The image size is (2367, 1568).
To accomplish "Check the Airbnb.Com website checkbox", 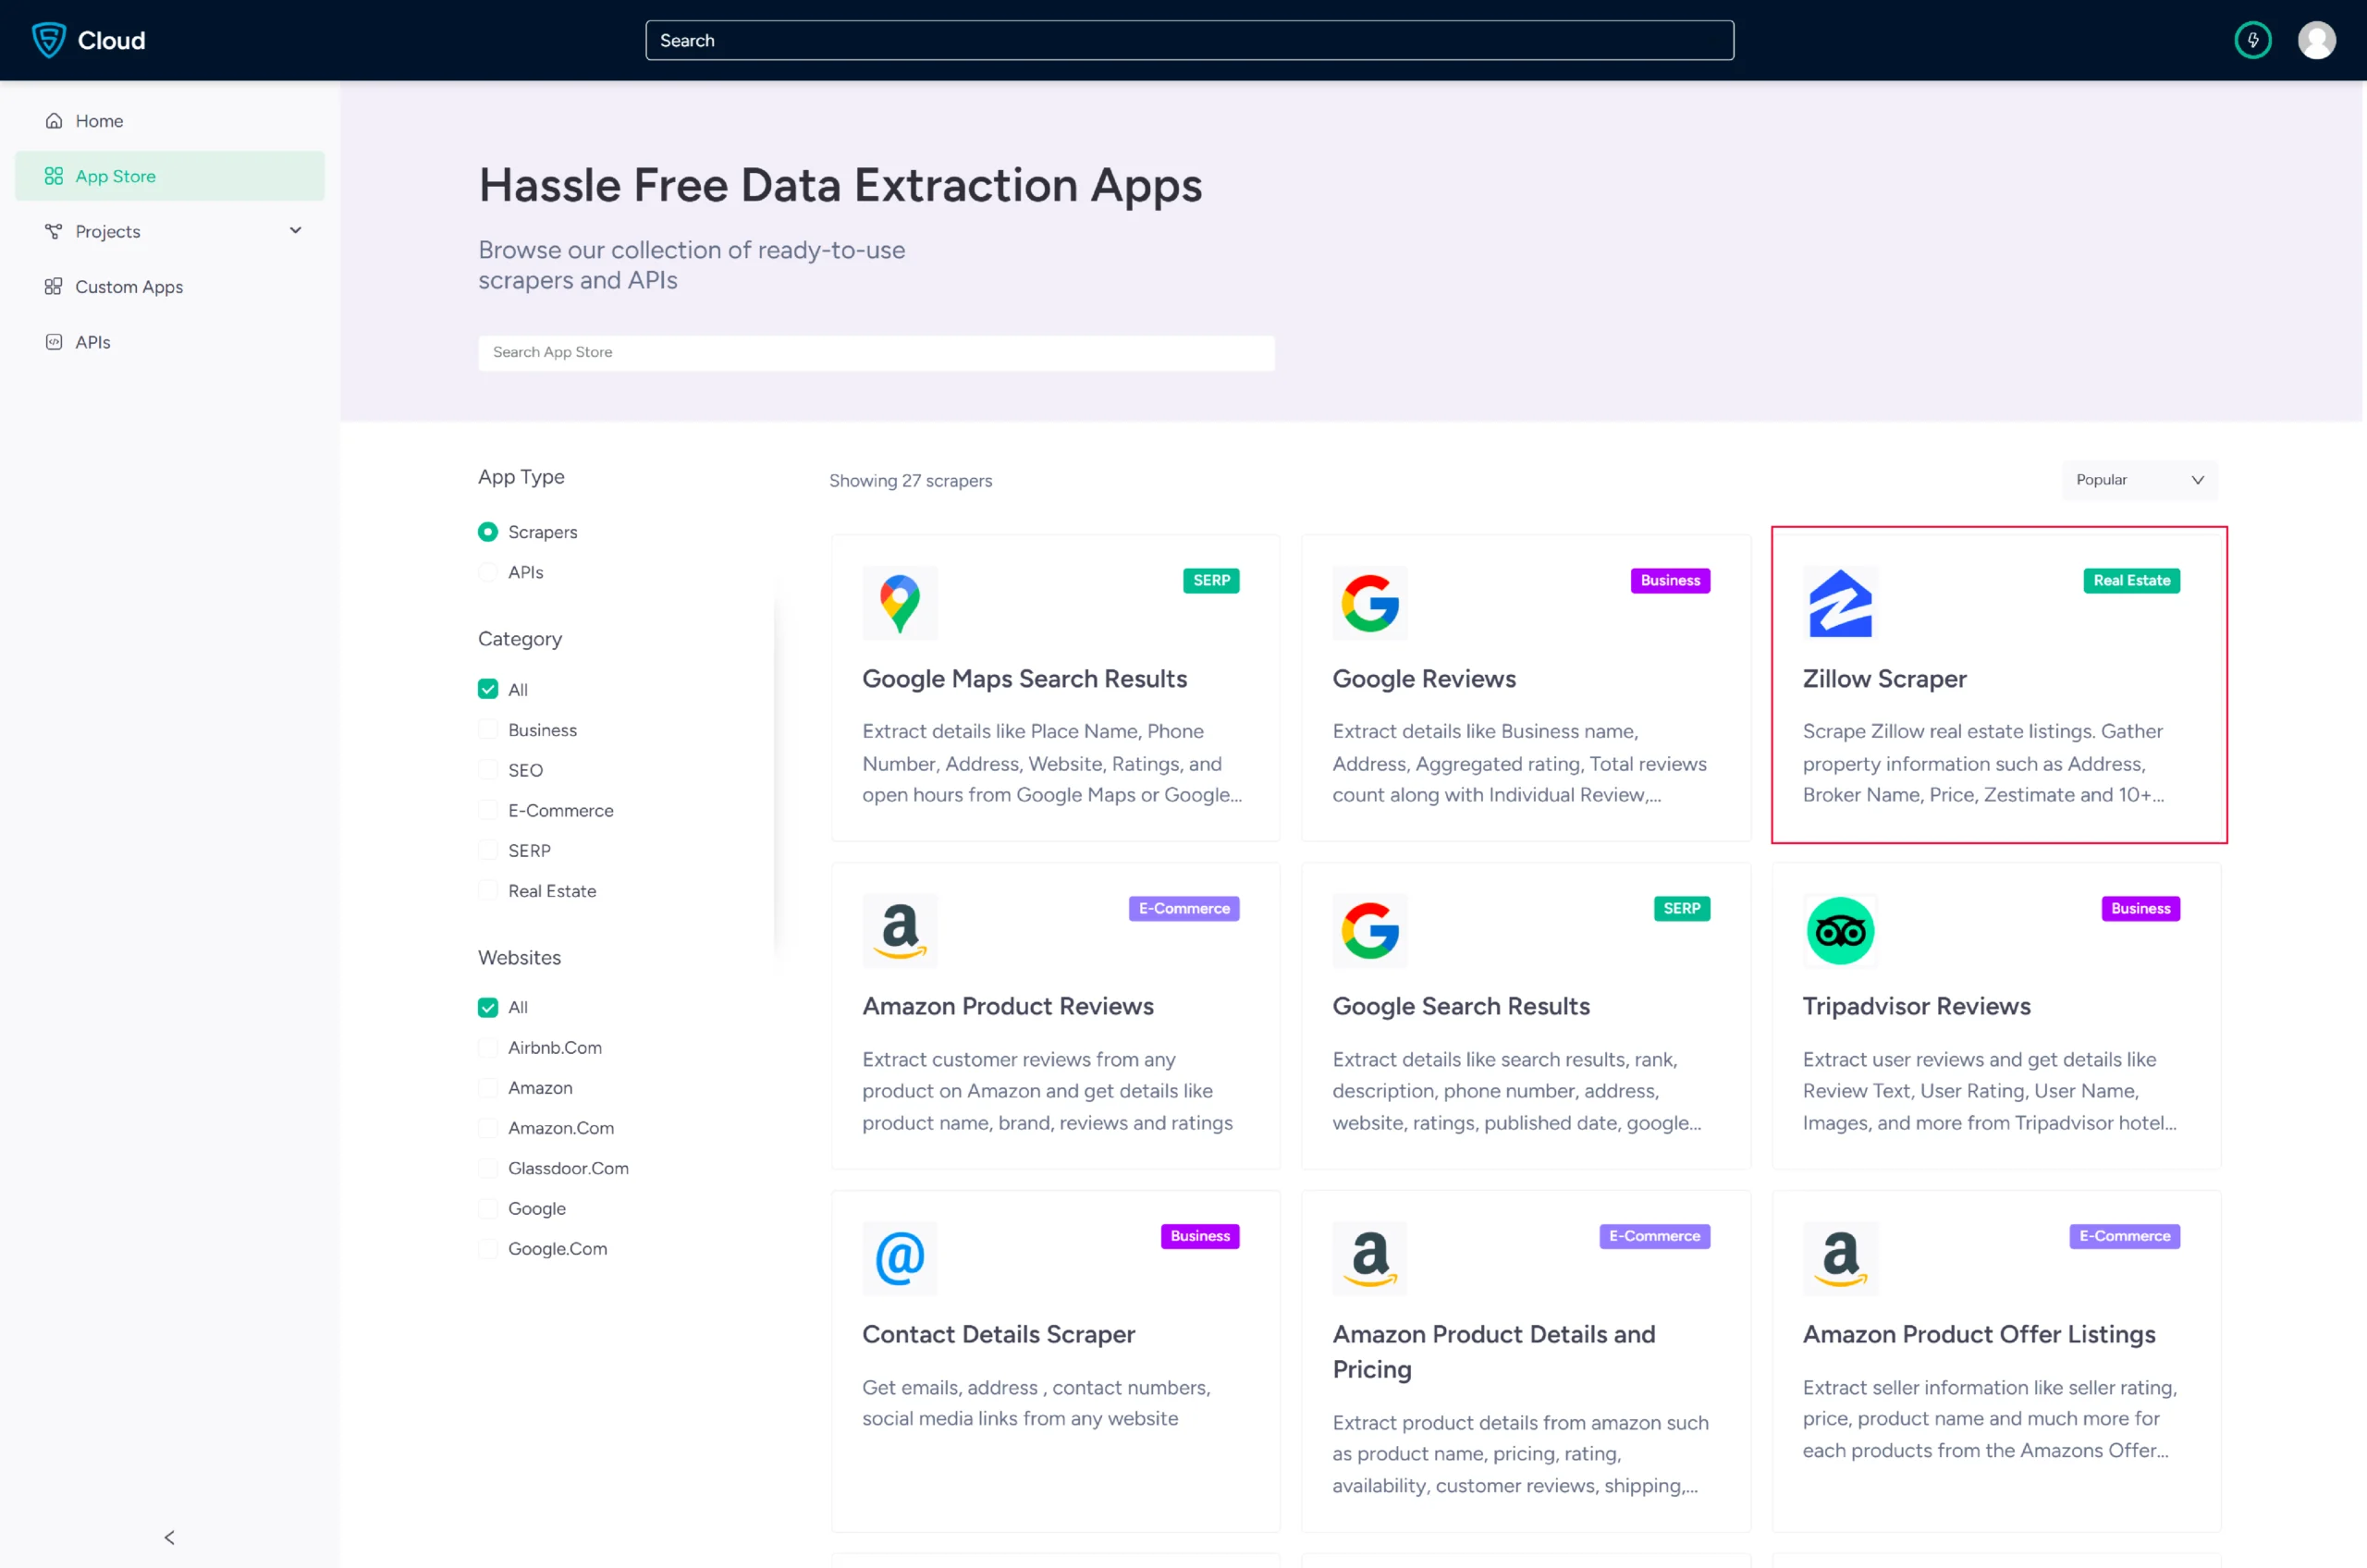I will pos(488,1047).
